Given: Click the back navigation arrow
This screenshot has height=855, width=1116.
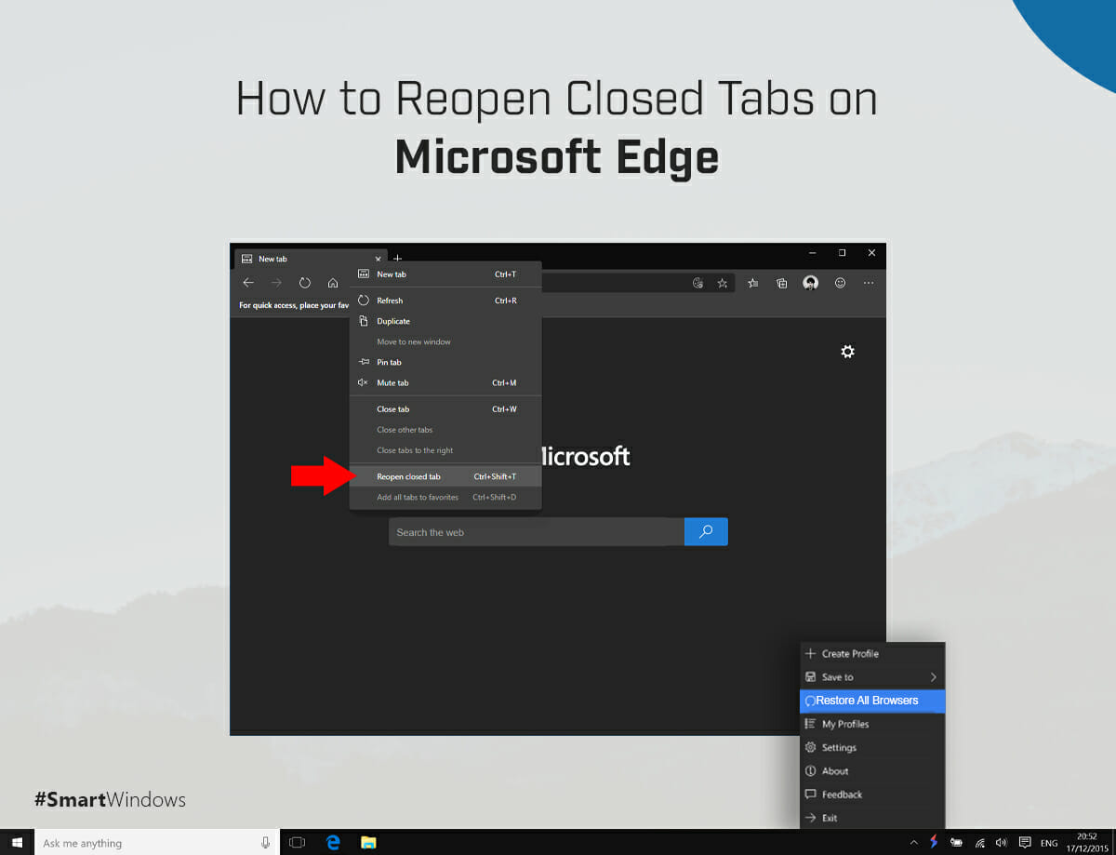Looking at the screenshot, I should (248, 283).
